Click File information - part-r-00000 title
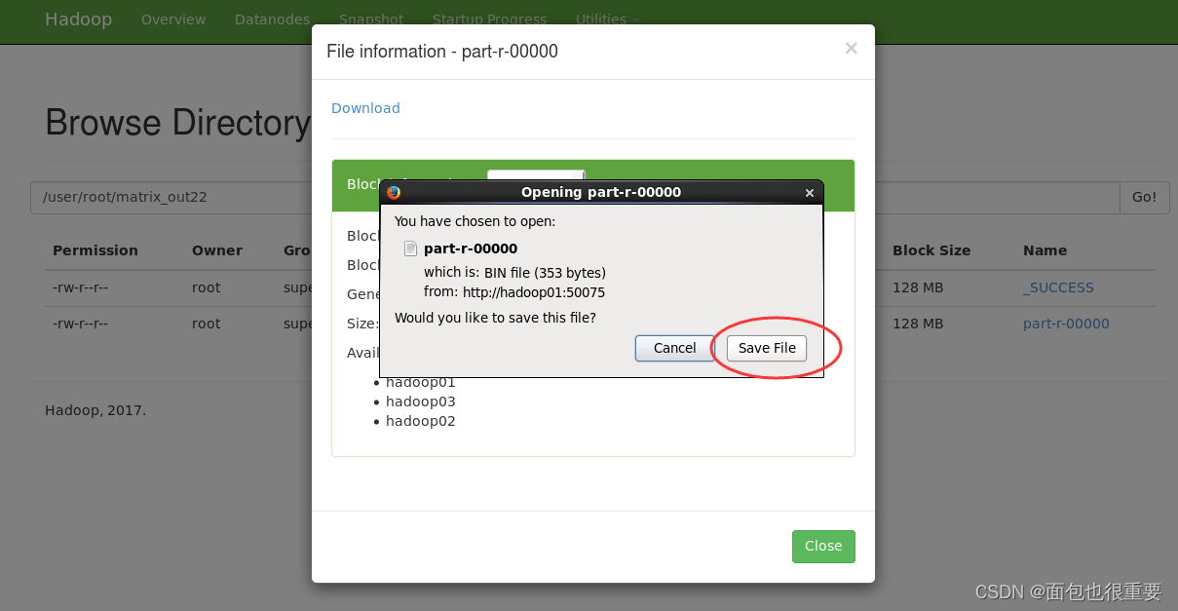1178x611 pixels. pyautogui.click(x=442, y=52)
